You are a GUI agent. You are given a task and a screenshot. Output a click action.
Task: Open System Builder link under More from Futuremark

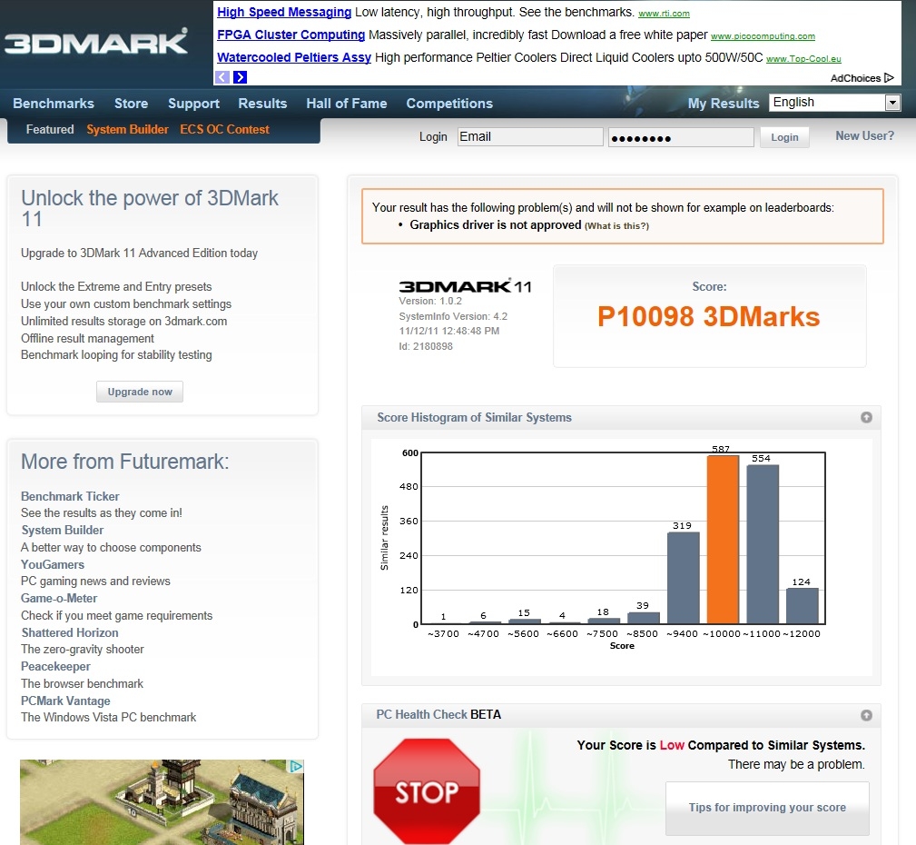pos(63,530)
